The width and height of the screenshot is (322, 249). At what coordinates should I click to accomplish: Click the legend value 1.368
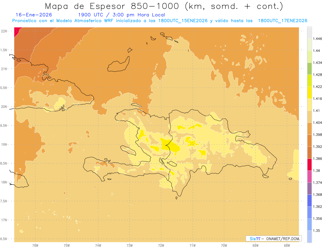317,194
